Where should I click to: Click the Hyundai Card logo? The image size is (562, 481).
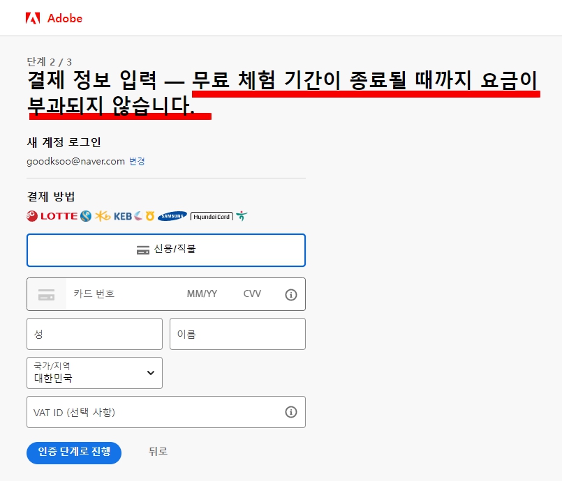point(212,216)
